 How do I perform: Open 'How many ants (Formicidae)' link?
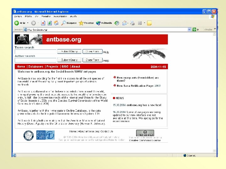click(138, 79)
